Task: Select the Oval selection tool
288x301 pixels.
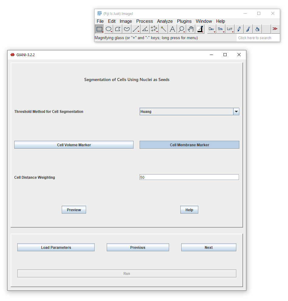Action: pyautogui.click(x=109, y=29)
